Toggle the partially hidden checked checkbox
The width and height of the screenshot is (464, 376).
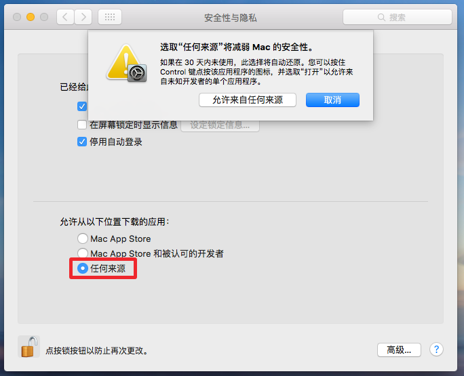(x=82, y=106)
